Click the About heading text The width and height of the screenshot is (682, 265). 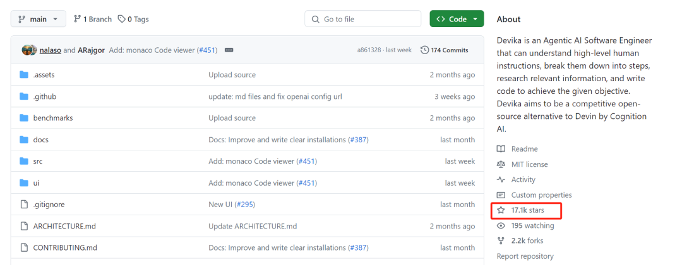click(x=508, y=19)
